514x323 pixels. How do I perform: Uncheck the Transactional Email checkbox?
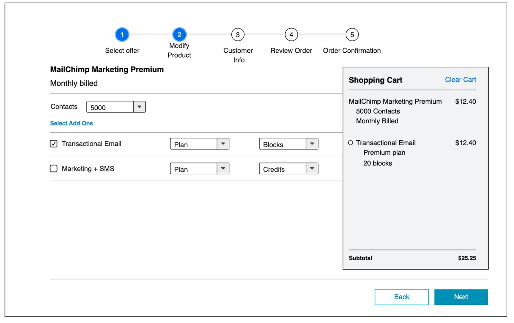click(x=54, y=144)
